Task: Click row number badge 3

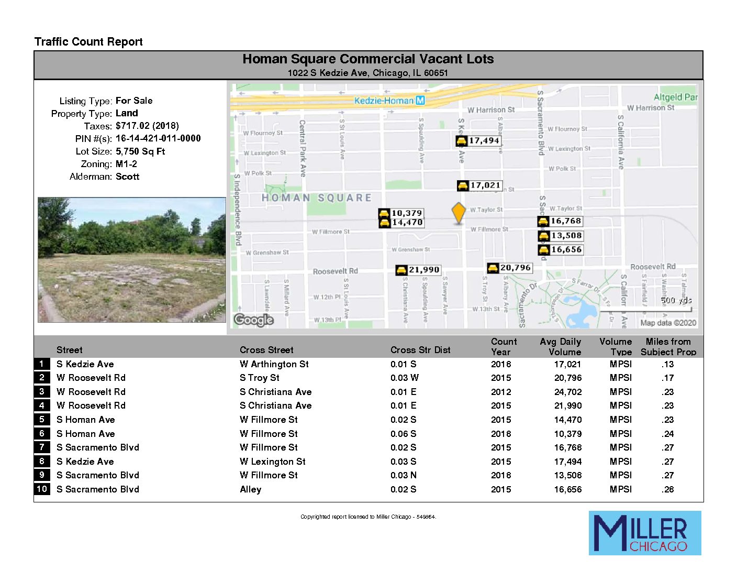Action: click(x=42, y=391)
